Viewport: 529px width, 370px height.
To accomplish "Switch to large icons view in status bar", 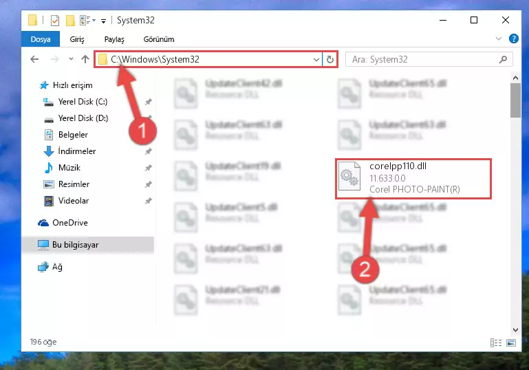I will pyautogui.click(x=511, y=343).
